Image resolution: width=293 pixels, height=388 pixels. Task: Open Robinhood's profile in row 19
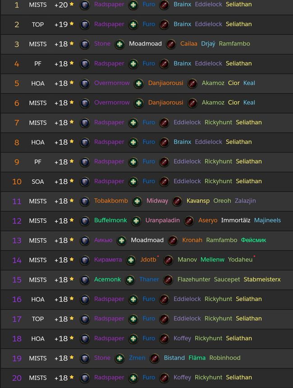tap(224, 357)
